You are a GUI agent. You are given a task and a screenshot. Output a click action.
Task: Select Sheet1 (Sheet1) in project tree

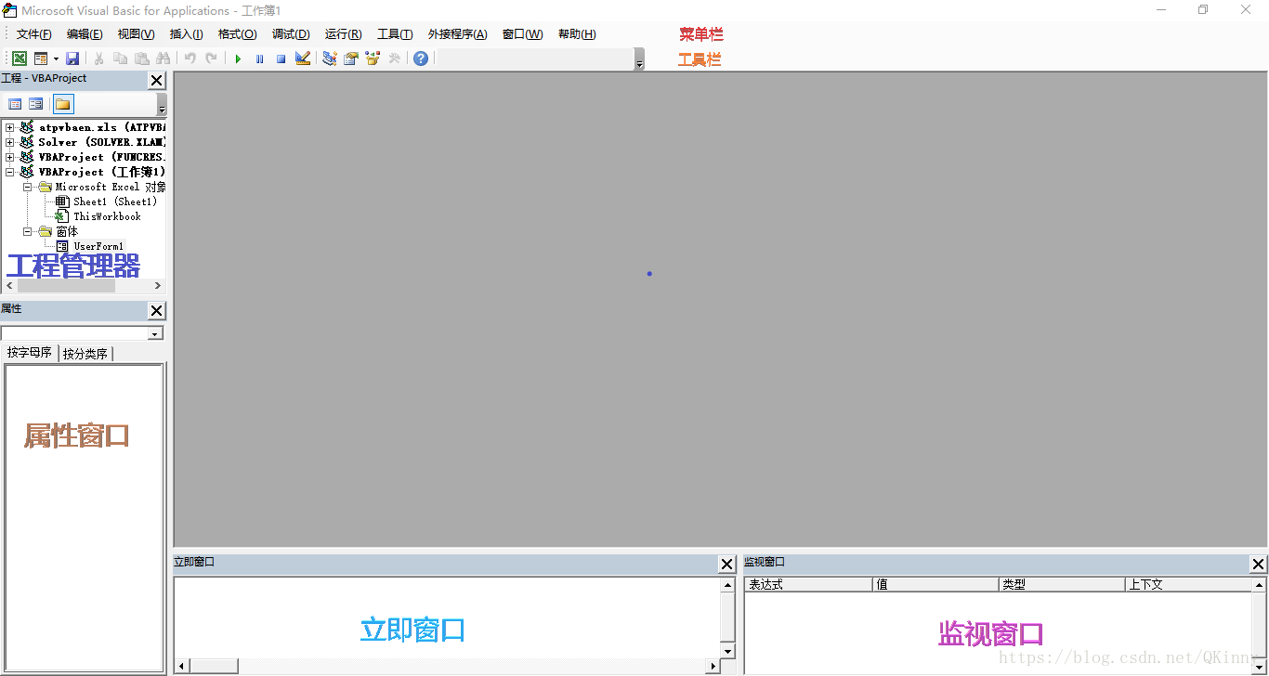[x=115, y=201]
